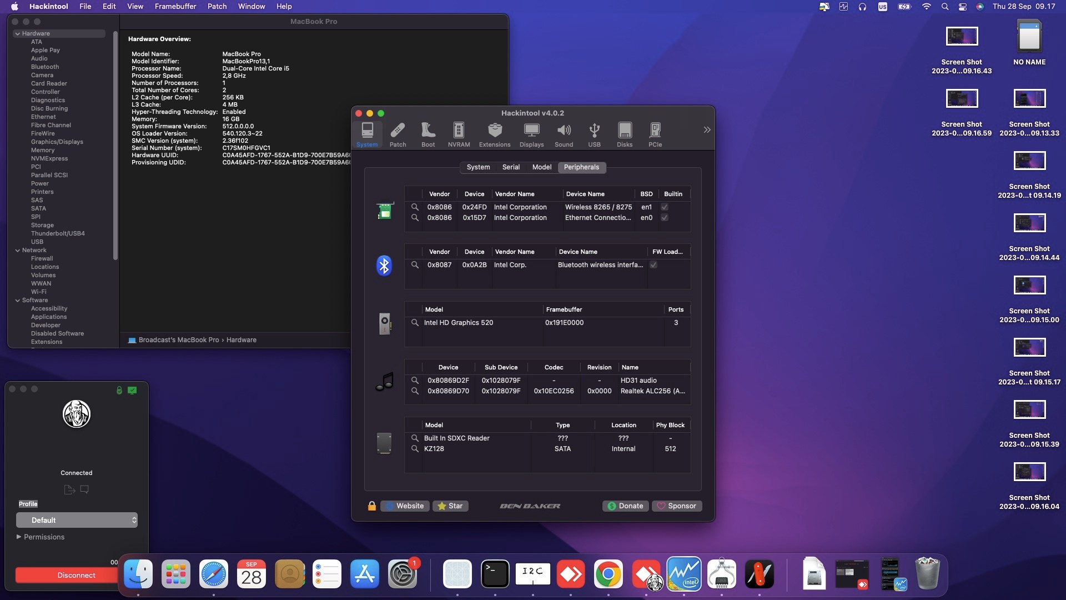Select Thunderbolt/USB4 in the sidebar

(x=58, y=234)
